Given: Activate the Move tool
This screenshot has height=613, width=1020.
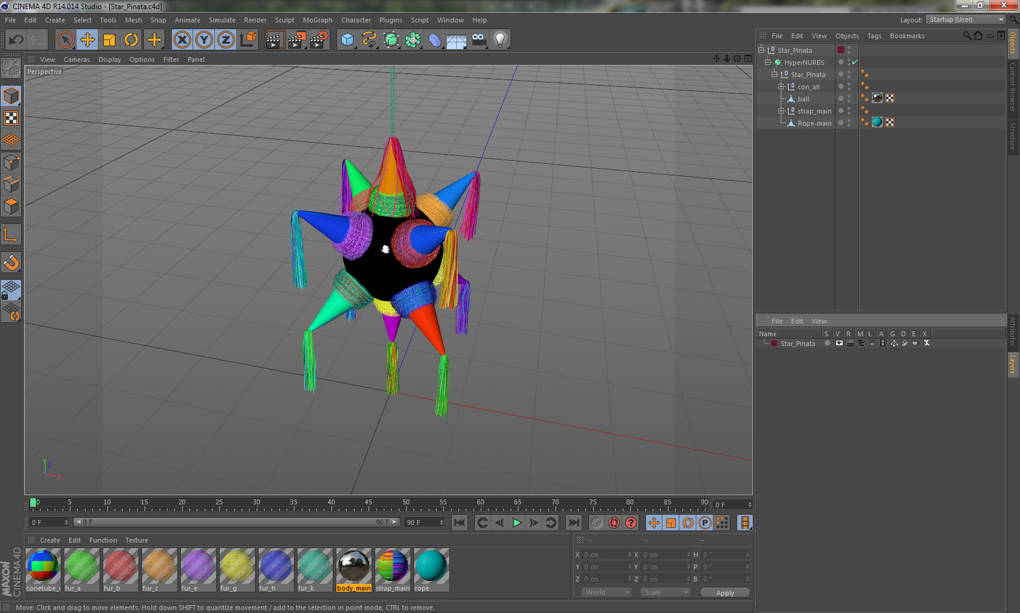Looking at the screenshot, I should [x=87, y=40].
